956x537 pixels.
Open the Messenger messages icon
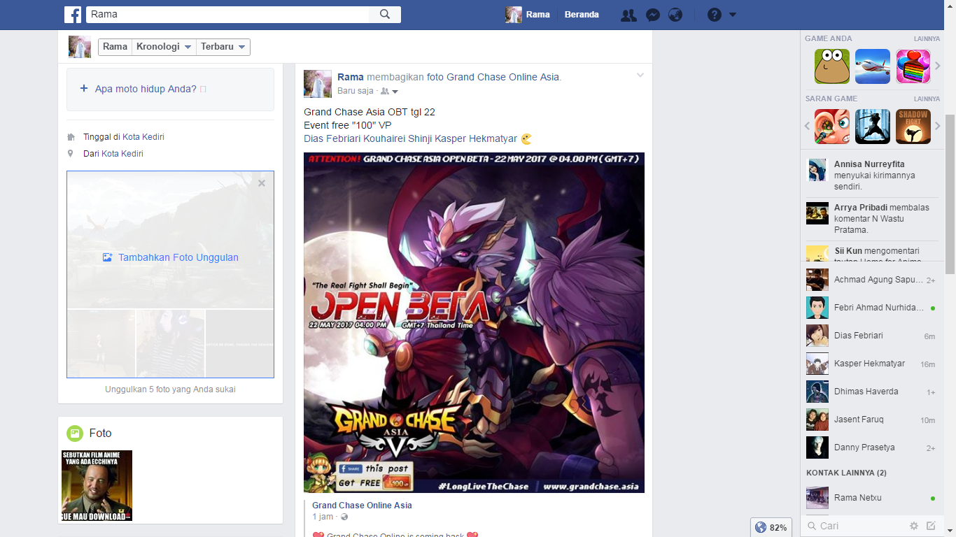click(x=653, y=15)
